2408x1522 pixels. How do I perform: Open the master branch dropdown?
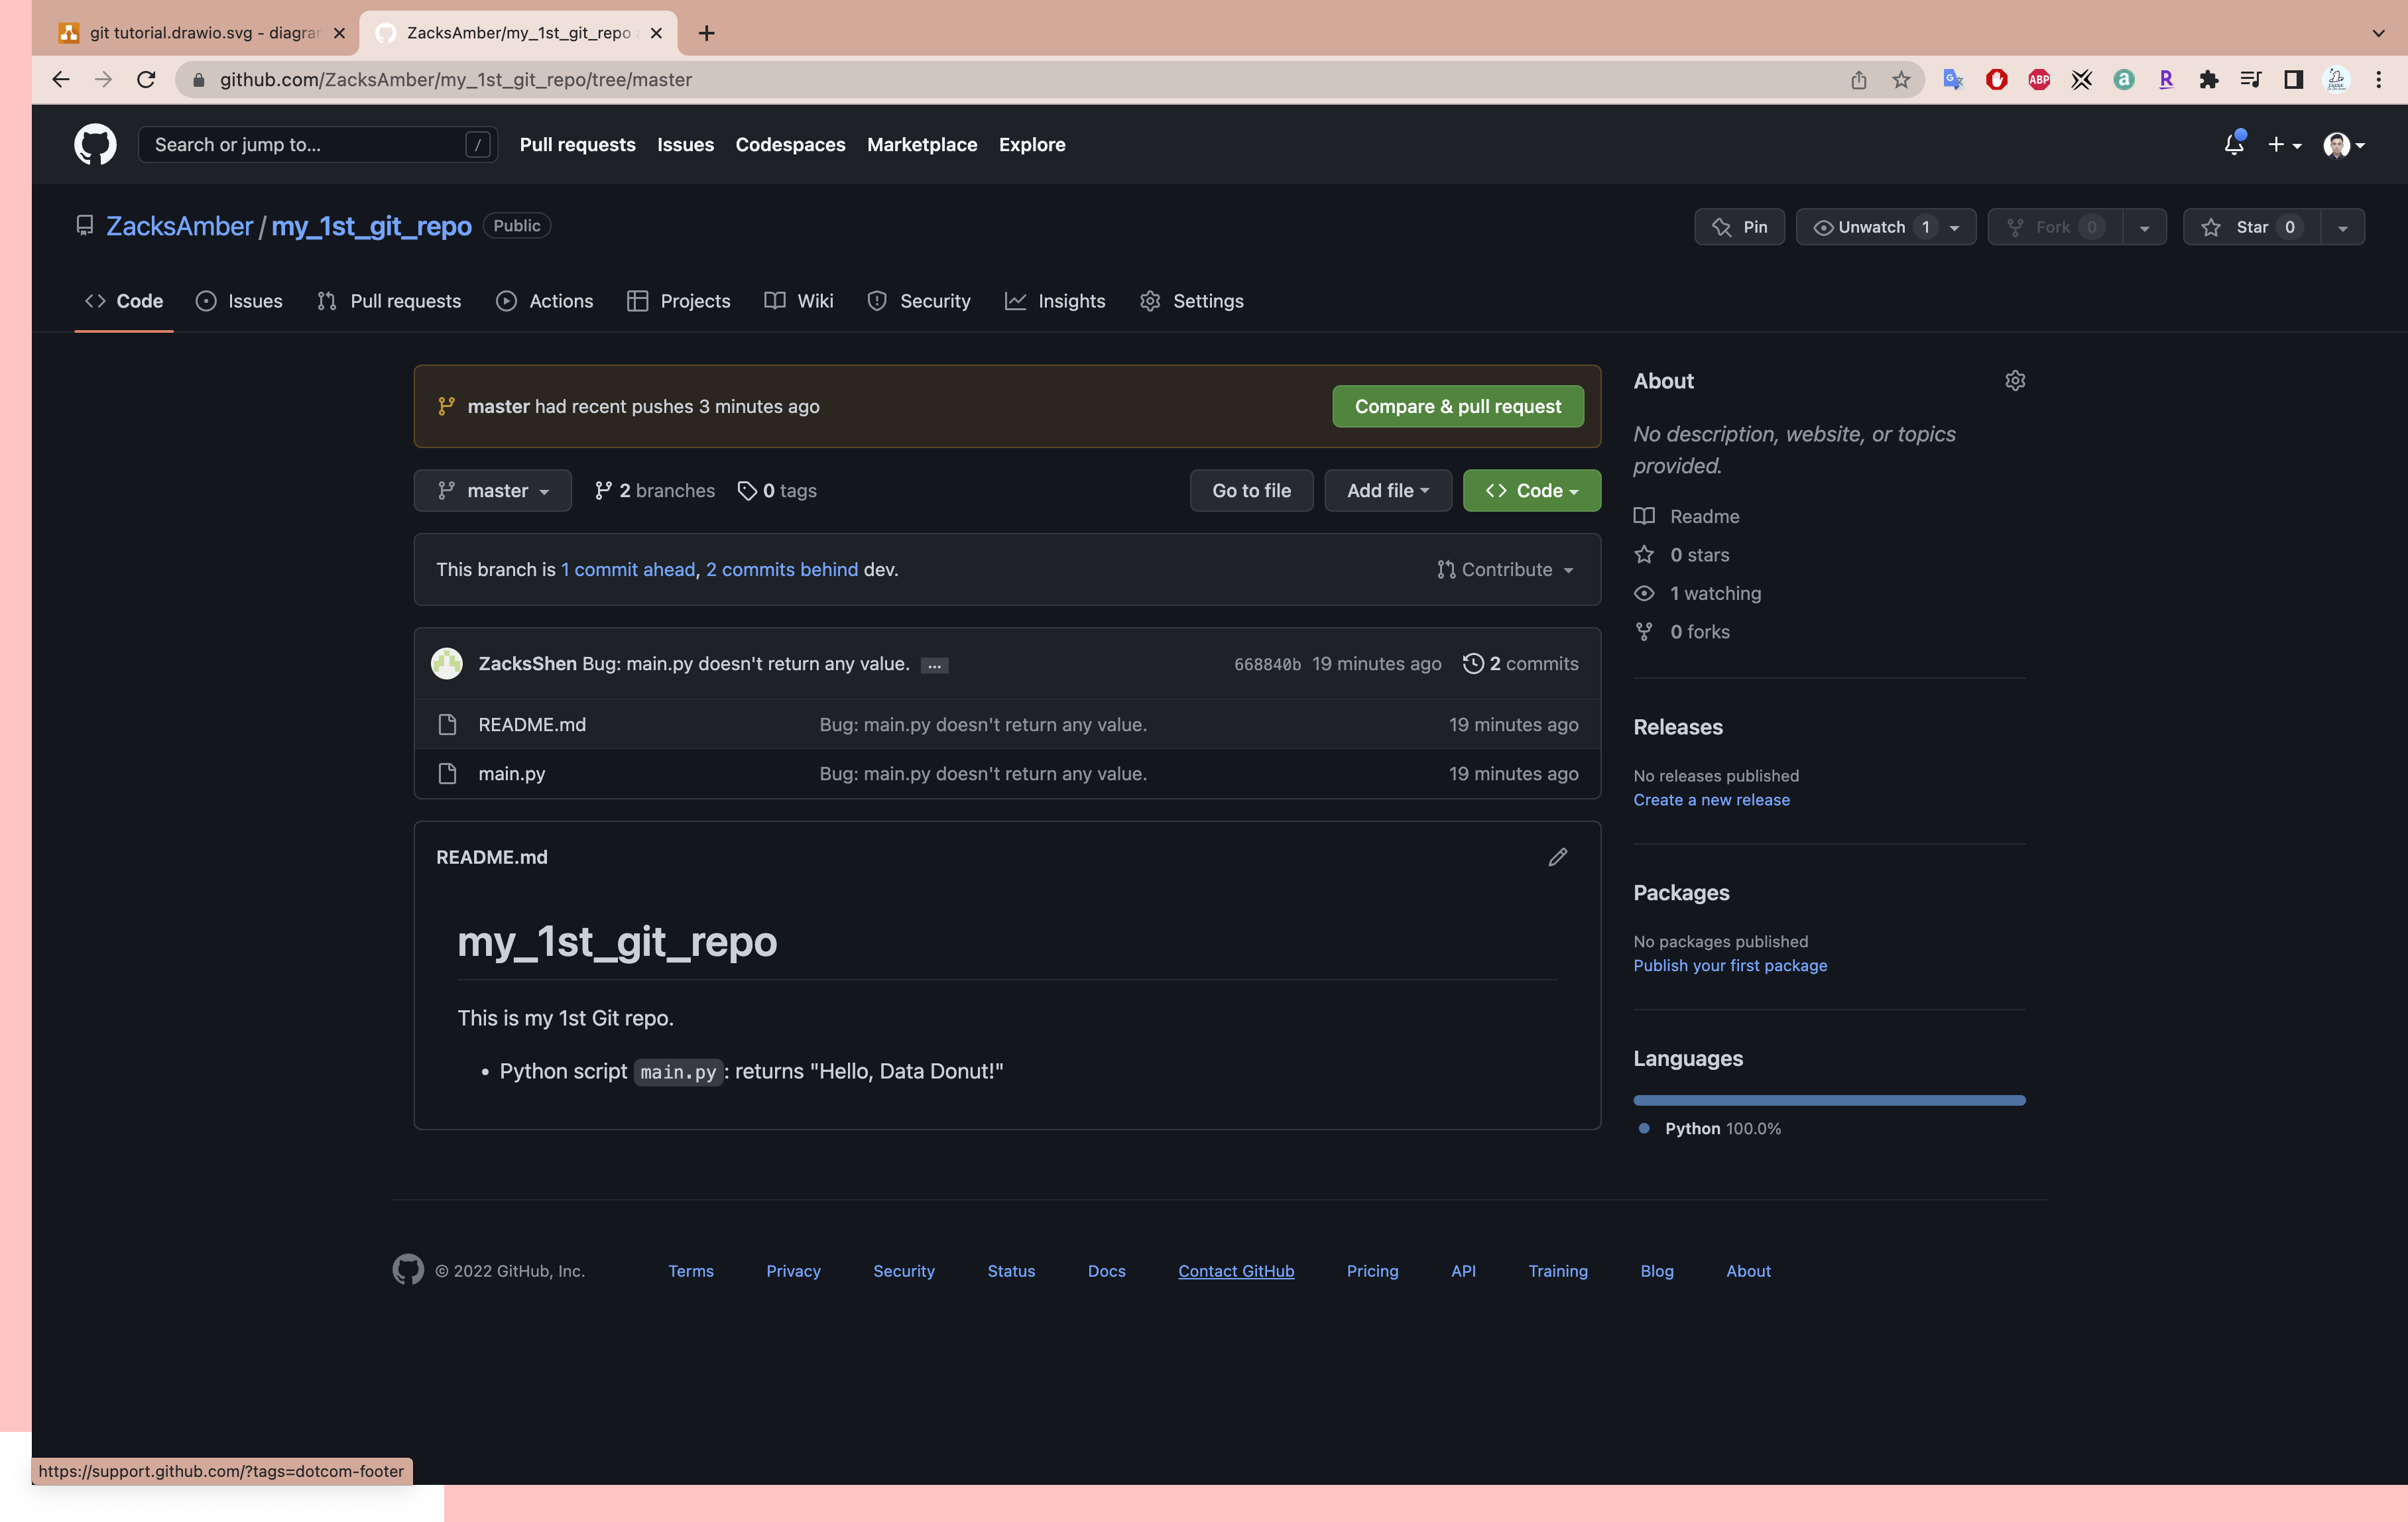[x=493, y=491]
